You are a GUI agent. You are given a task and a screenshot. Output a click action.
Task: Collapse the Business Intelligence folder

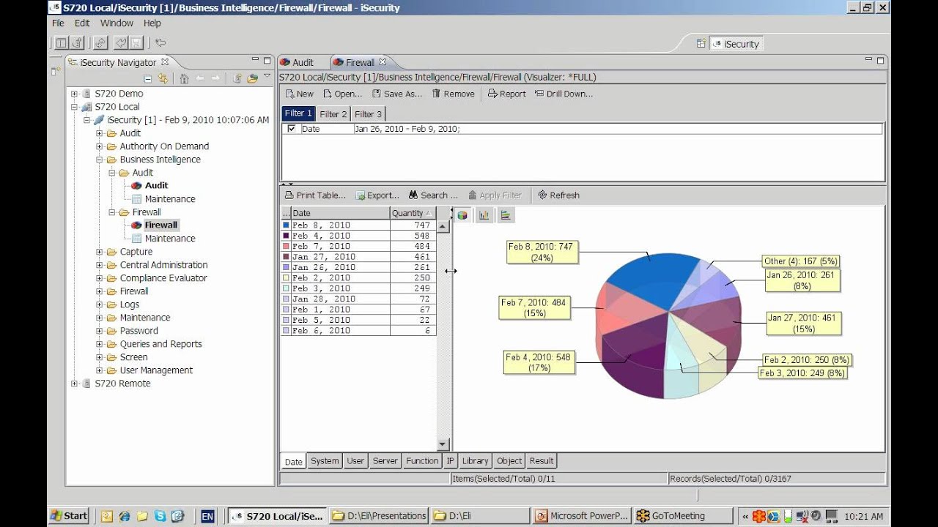100,160
